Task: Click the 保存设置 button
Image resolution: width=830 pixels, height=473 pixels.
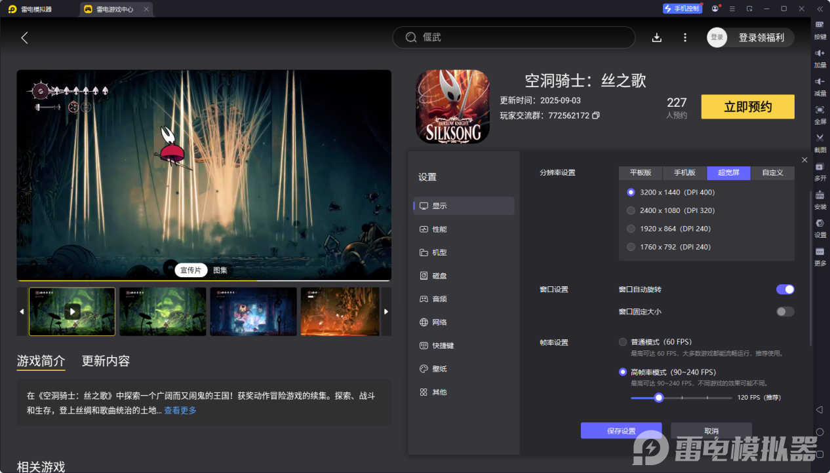Action: tap(621, 431)
